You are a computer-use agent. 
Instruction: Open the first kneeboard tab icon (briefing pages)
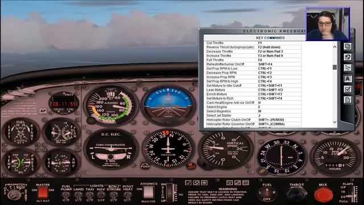click(x=348, y=47)
